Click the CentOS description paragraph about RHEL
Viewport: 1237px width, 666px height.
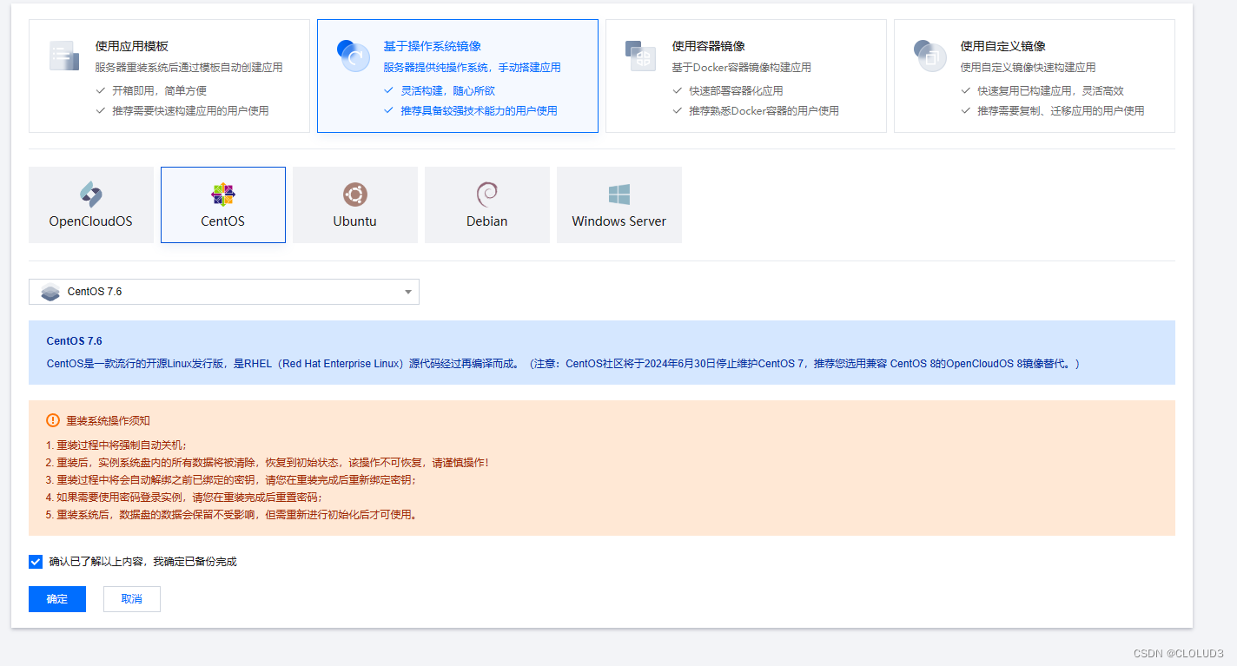pyautogui.click(x=563, y=364)
